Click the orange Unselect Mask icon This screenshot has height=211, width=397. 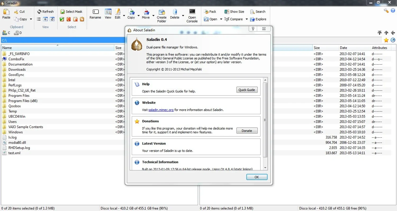[x=82, y=19]
